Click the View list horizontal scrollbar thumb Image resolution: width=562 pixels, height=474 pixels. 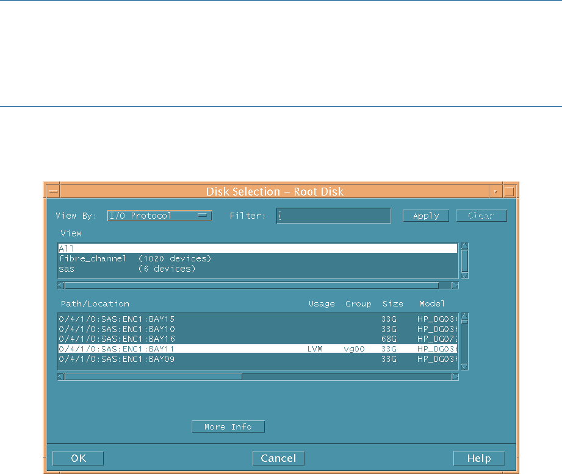251,286
